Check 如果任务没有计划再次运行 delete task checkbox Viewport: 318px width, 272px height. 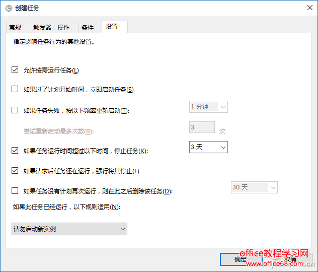pos(15,191)
